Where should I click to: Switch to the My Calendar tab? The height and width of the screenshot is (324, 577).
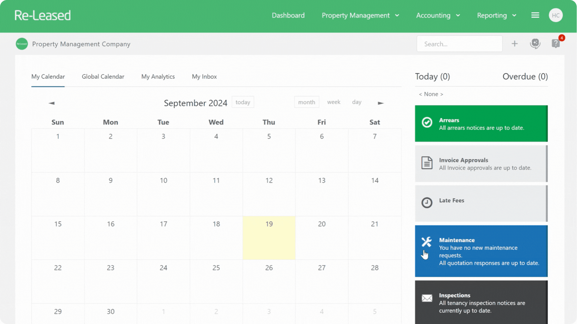click(48, 77)
